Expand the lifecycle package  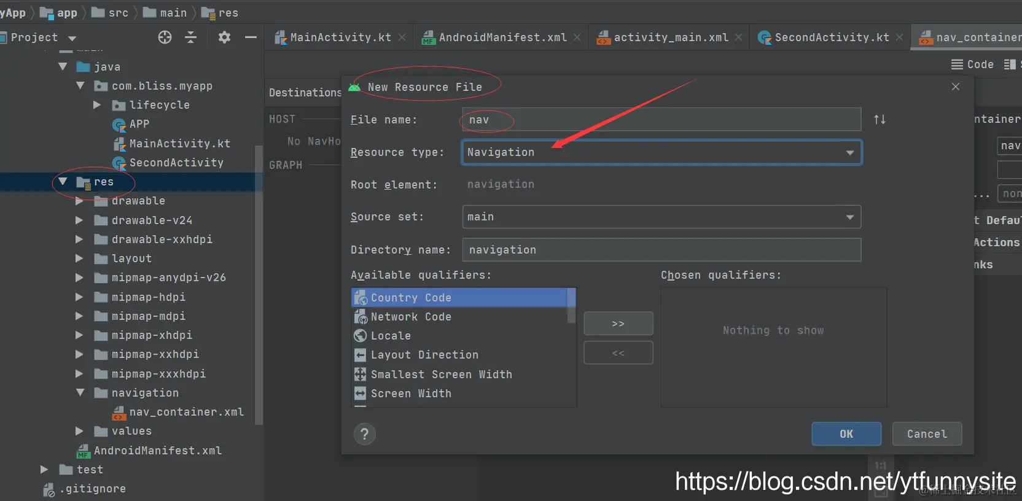97,105
